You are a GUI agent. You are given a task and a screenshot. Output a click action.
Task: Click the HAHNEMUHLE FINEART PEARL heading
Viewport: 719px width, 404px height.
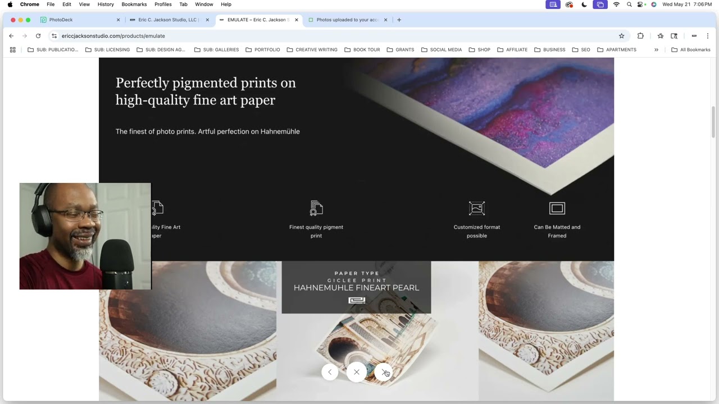point(356,287)
